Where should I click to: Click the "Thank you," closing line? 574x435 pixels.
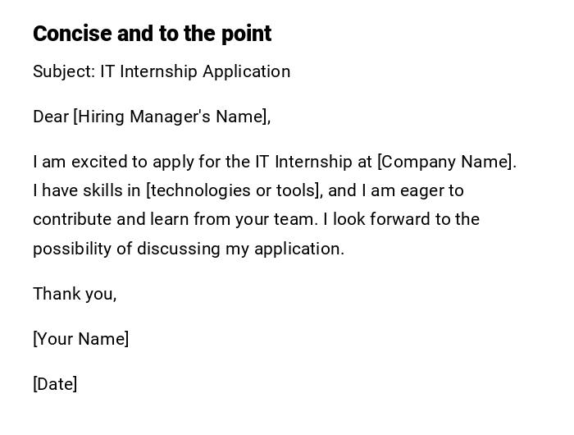(75, 294)
